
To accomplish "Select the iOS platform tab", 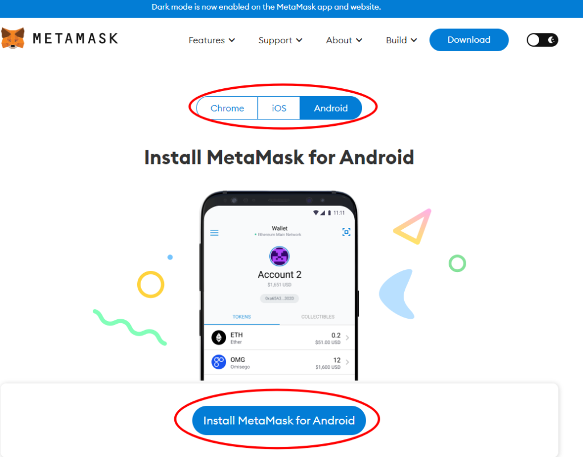I will coord(279,108).
